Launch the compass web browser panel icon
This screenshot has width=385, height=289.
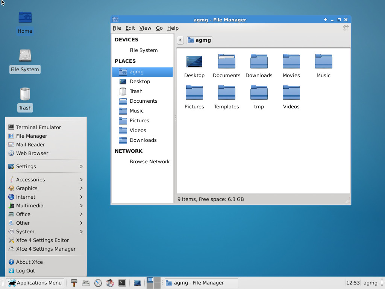(98, 283)
